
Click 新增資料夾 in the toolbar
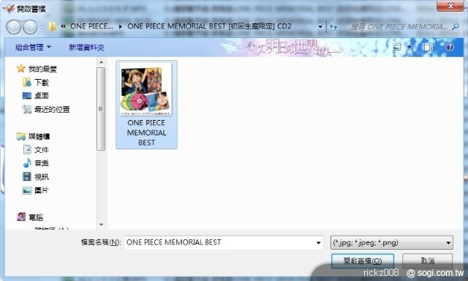pos(86,47)
